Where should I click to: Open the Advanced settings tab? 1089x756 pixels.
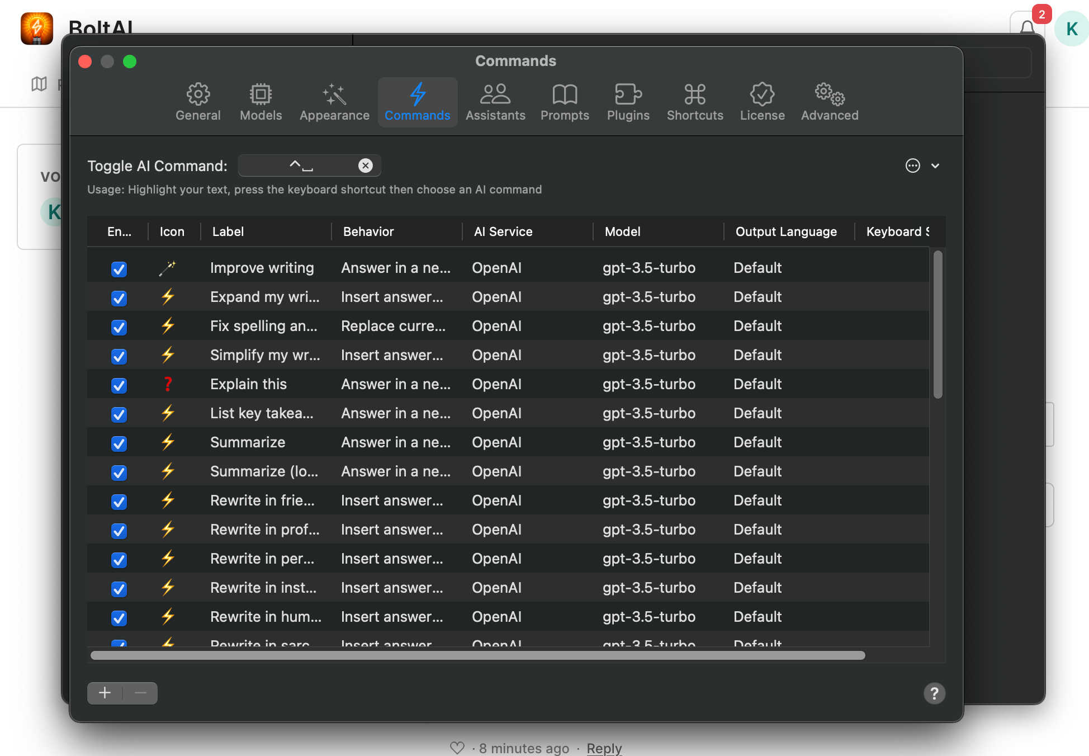[830, 102]
